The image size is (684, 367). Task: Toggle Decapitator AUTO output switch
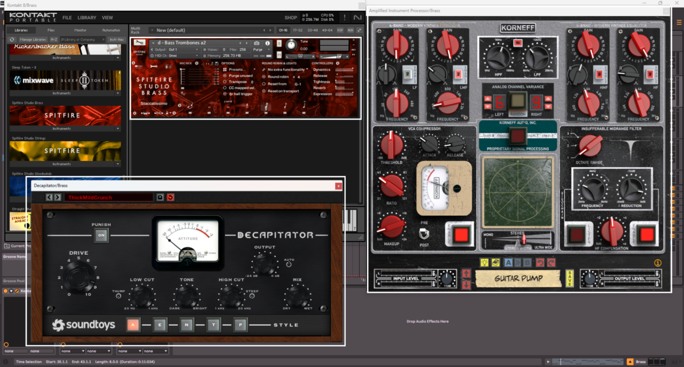(x=289, y=263)
